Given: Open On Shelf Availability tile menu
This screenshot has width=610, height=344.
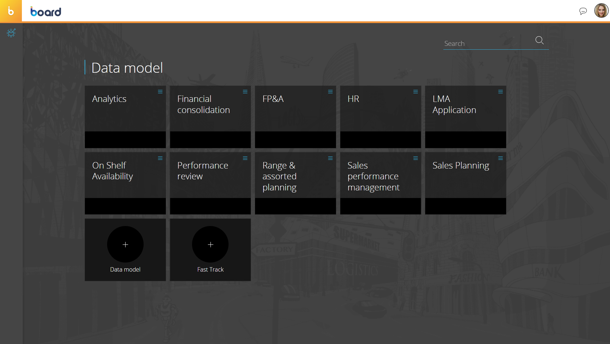Looking at the screenshot, I should [160, 158].
